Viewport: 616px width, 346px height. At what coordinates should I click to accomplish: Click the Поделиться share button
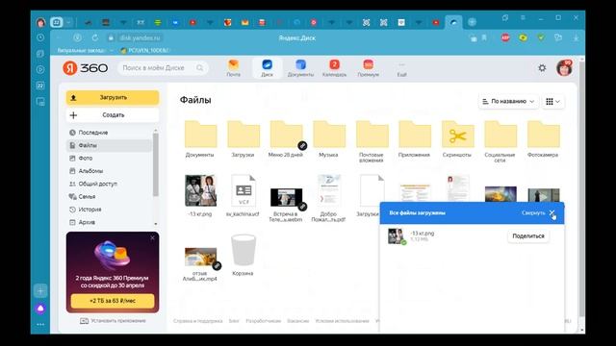coord(528,236)
